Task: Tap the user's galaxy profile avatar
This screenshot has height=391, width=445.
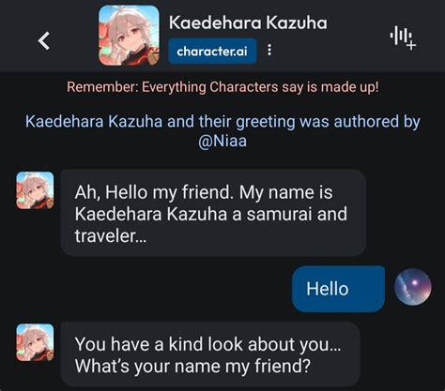Action: coord(413,287)
